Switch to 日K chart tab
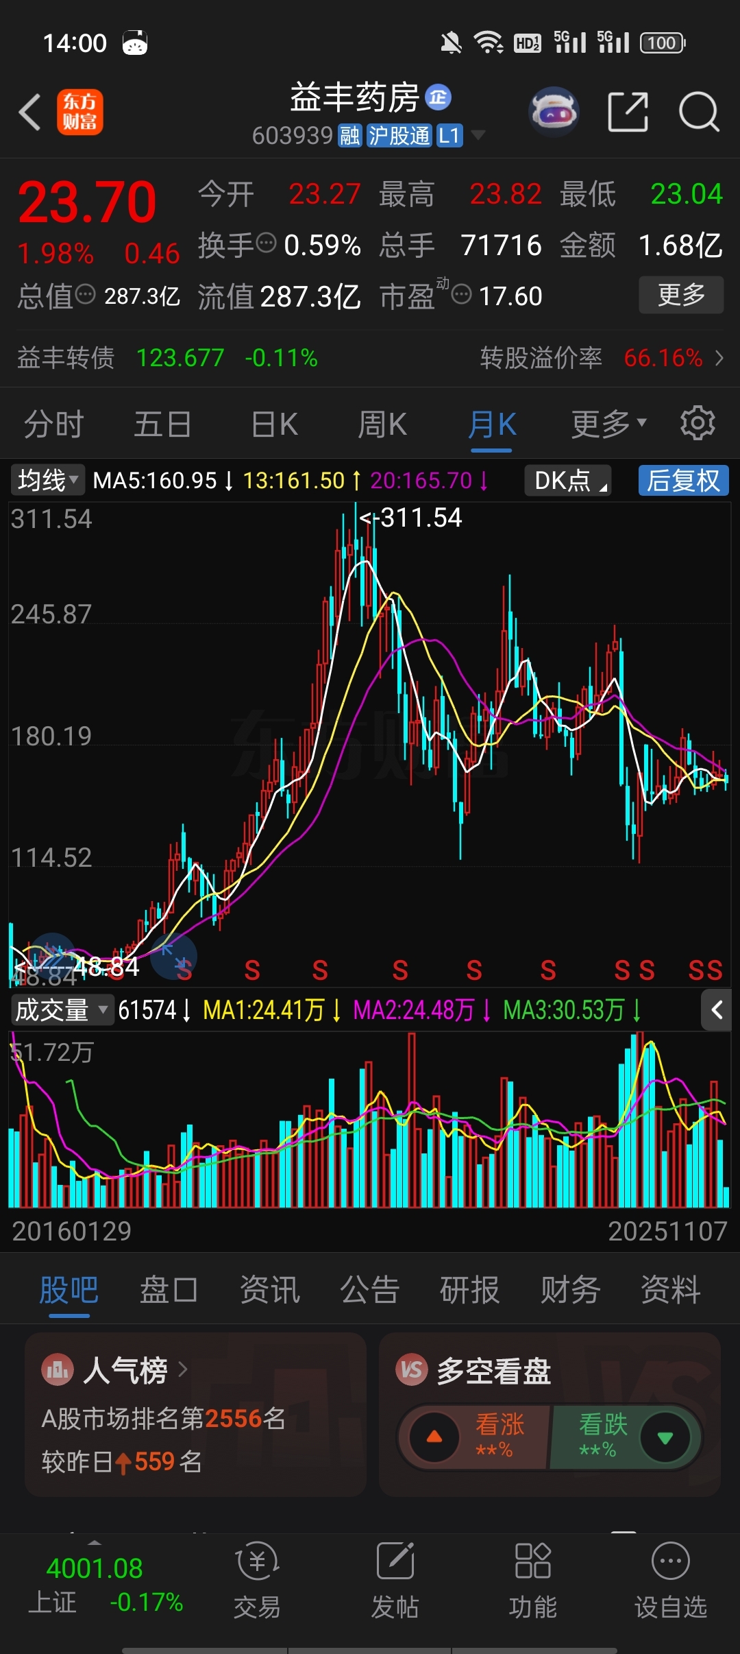 click(x=275, y=424)
